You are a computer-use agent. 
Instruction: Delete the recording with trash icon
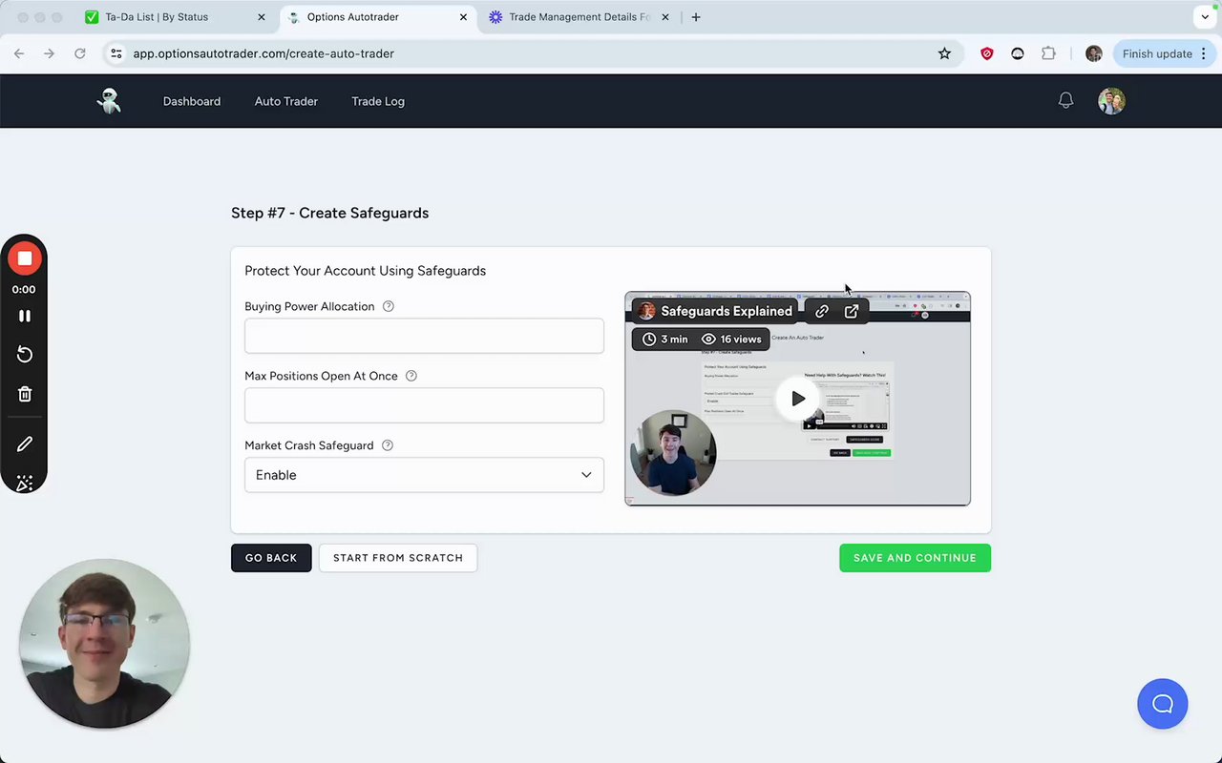tap(25, 394)
